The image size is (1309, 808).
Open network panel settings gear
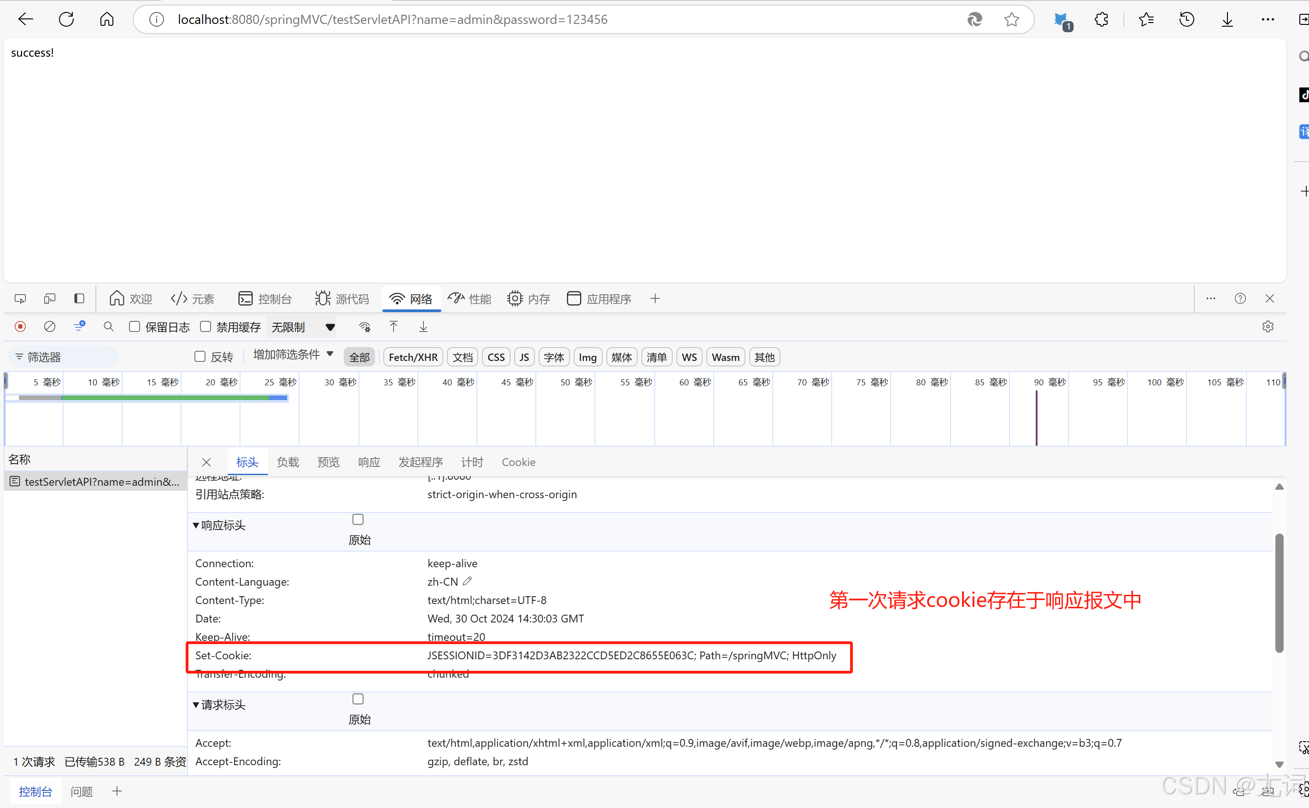(x=1267, y=326)
